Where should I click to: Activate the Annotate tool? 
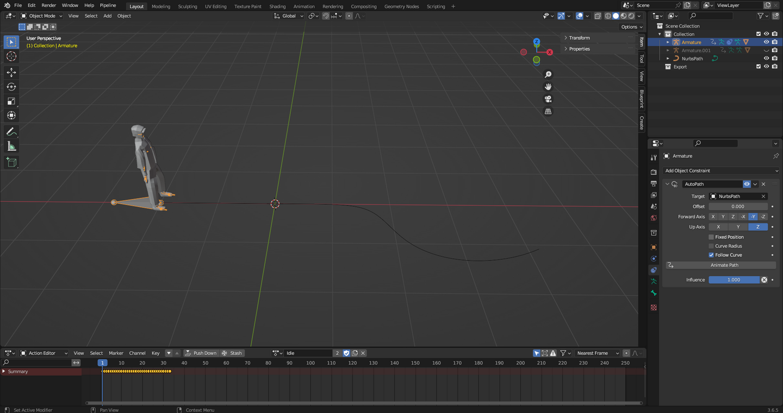(11, 132)
